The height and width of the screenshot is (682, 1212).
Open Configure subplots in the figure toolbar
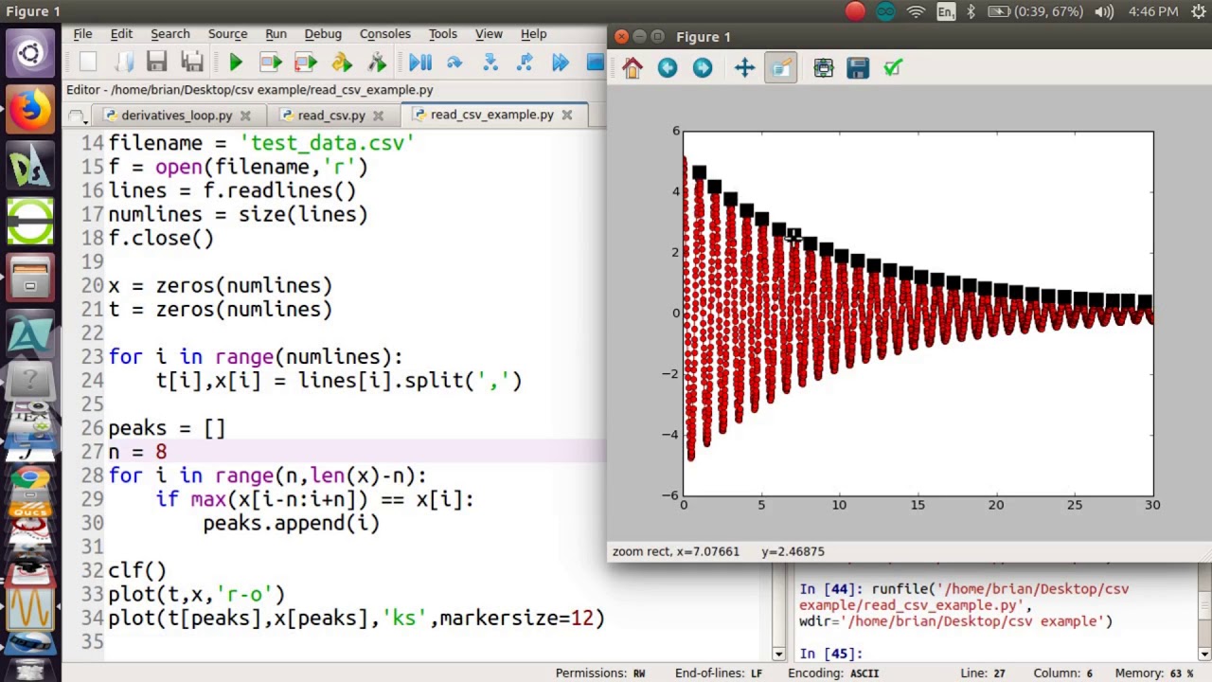(x=823, y=67)
